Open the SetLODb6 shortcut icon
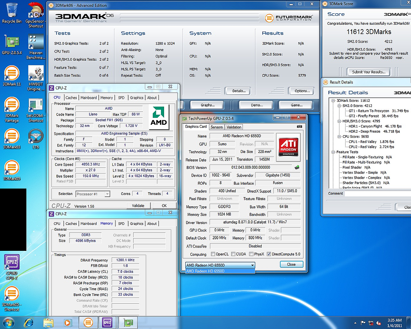 tap(36, 110)
